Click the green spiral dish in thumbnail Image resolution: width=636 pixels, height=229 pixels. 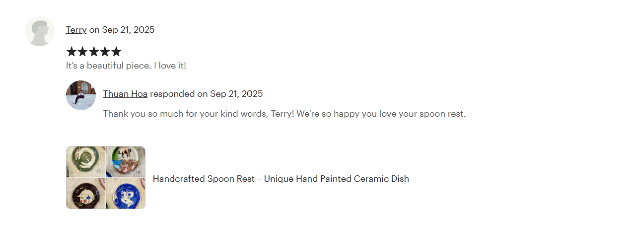[x=85, y=160]
